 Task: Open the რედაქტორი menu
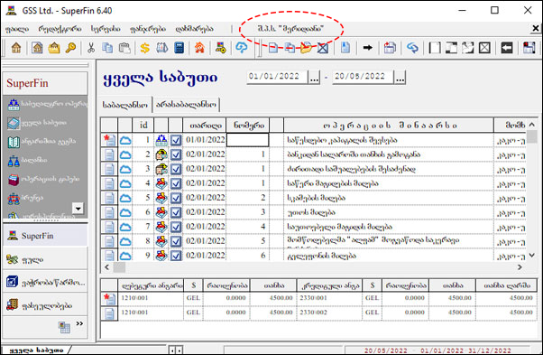(x=60, y=29)
